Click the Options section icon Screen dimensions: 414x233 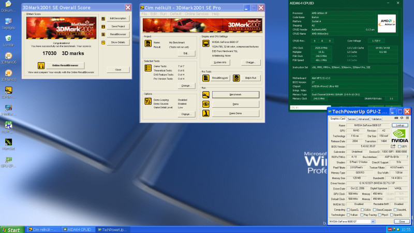148,101
